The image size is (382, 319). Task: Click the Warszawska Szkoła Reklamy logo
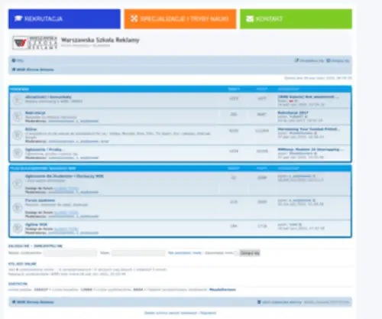[35, 43]
